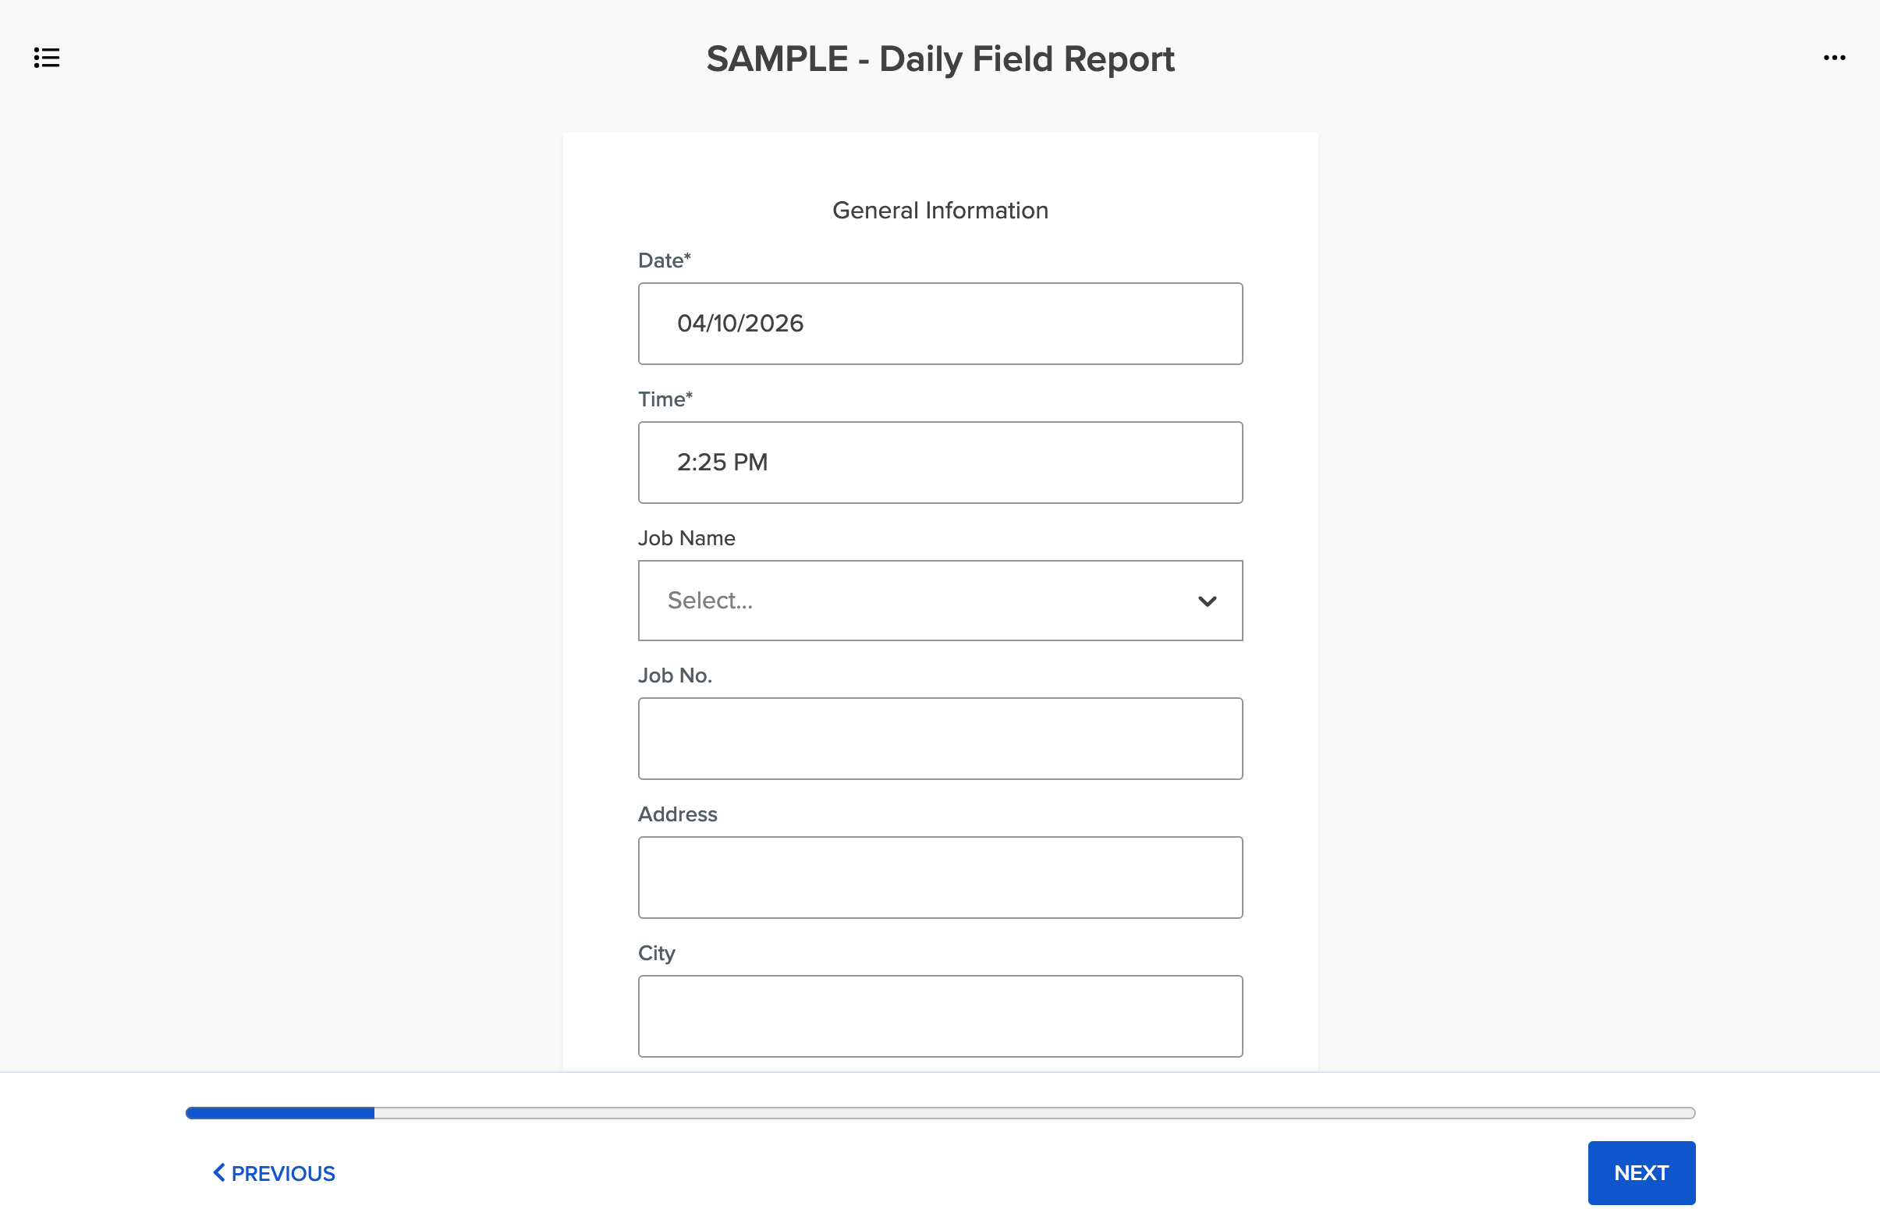1880x1209 pixels.
Task: Click the Time field showing 2:25 PM
Action: (x=941, y=463)
